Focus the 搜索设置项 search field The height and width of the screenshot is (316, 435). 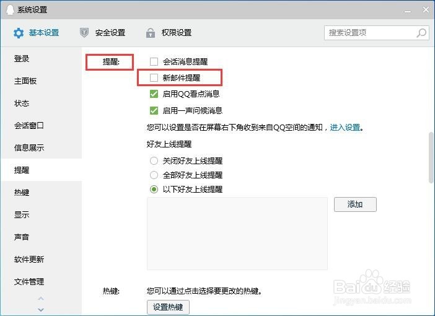377,33
